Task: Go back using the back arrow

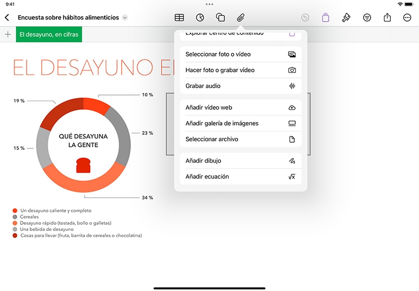Action: (7, 17)
